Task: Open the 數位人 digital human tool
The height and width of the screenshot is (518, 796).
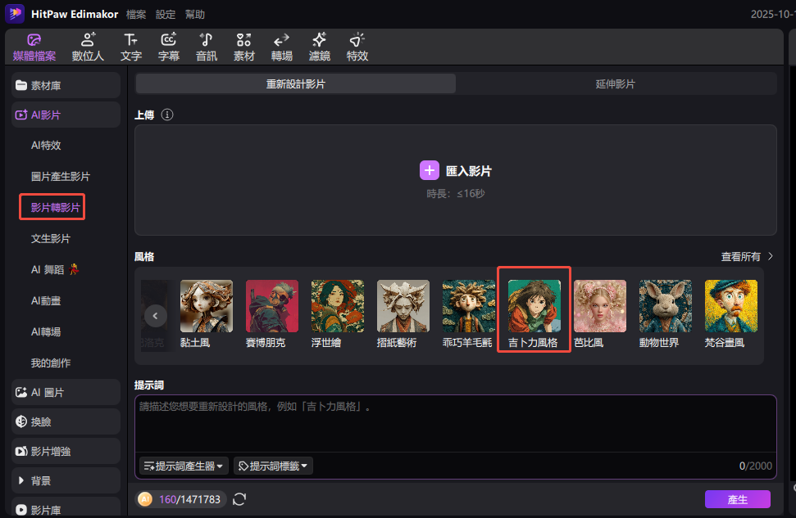Action: (x=88, y=47)
